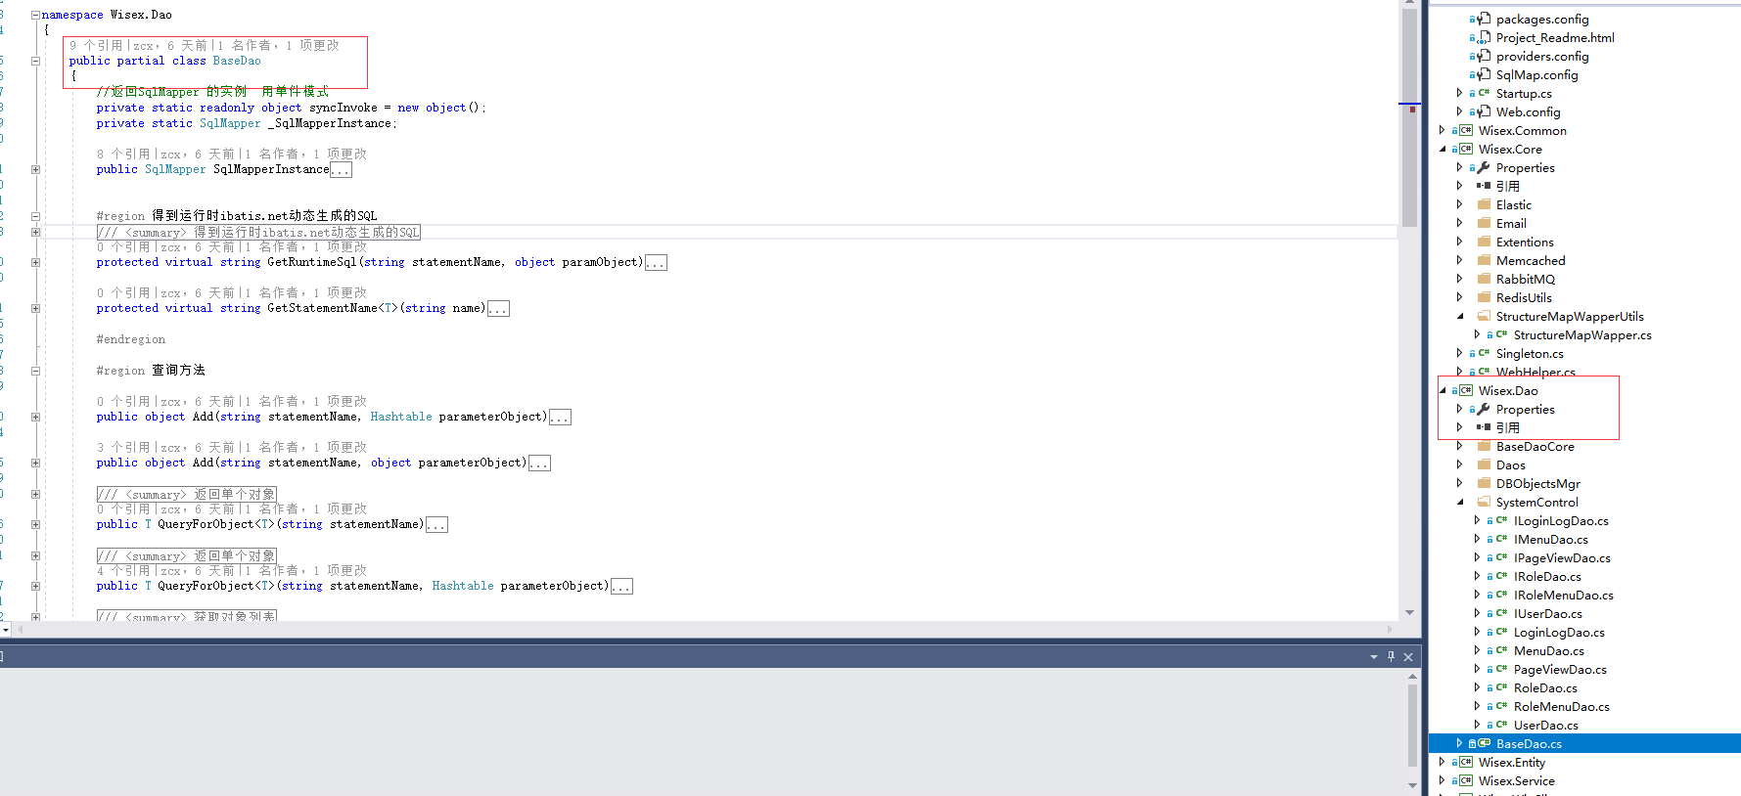Expand the Wisex.Common project node

(1442, 130)
